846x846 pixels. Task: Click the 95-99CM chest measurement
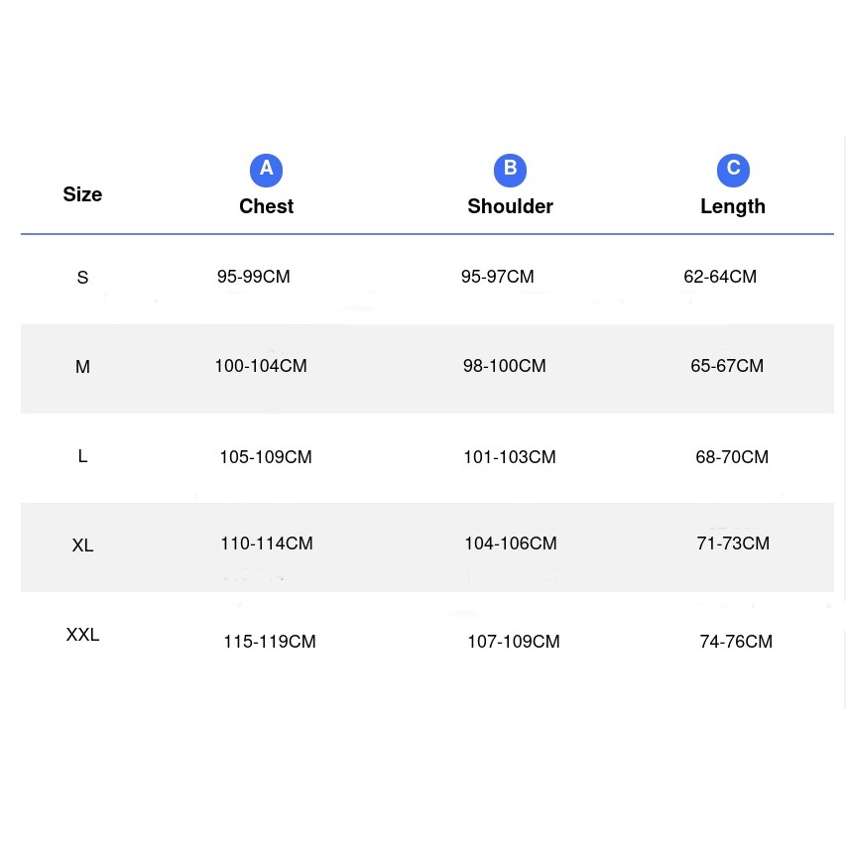point(254,277)
